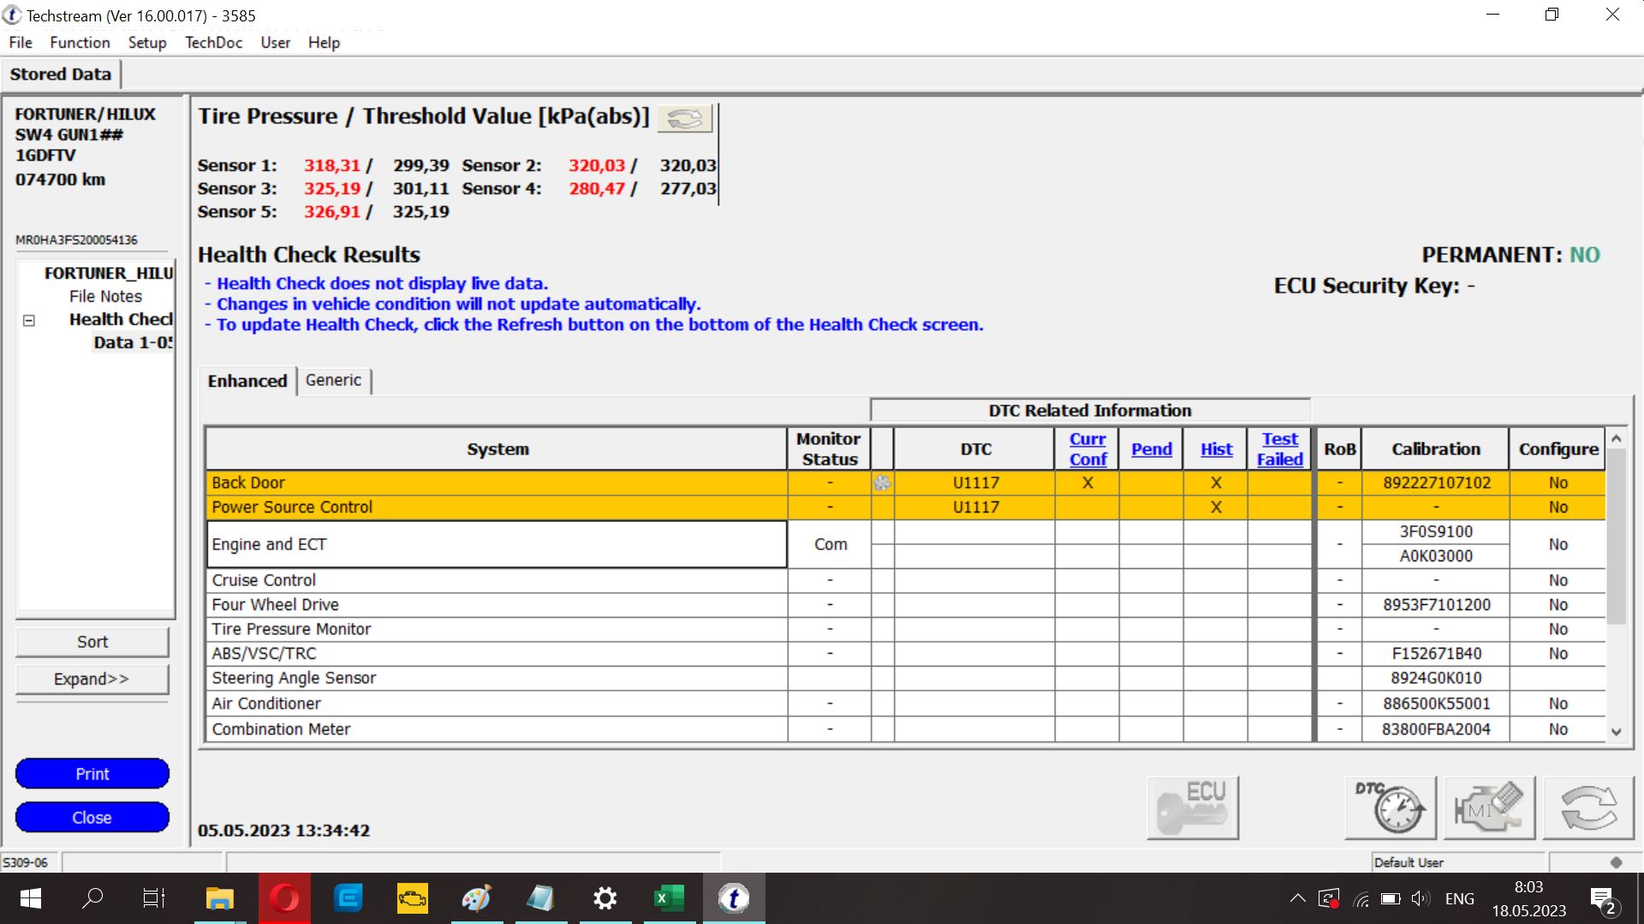
Task: Click the Curr Conf column link
Action: [x=1087, y=449]
